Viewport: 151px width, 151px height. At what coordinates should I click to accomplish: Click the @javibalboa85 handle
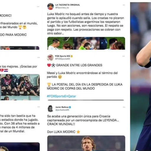click(62, 110)
